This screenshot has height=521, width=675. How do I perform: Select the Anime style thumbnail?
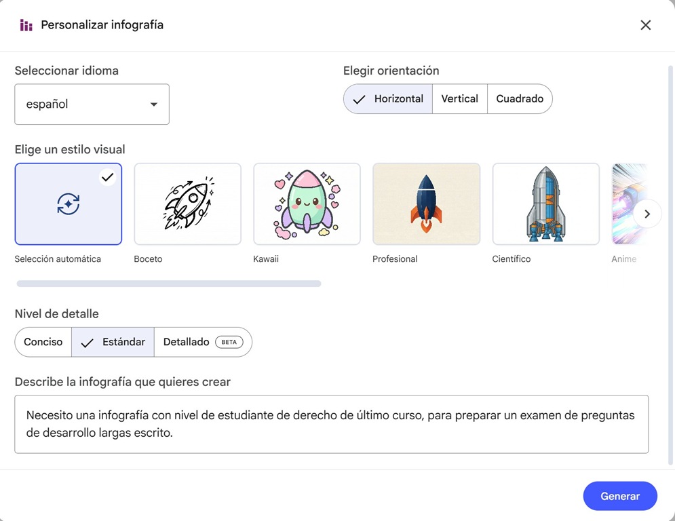click(629, 204)
